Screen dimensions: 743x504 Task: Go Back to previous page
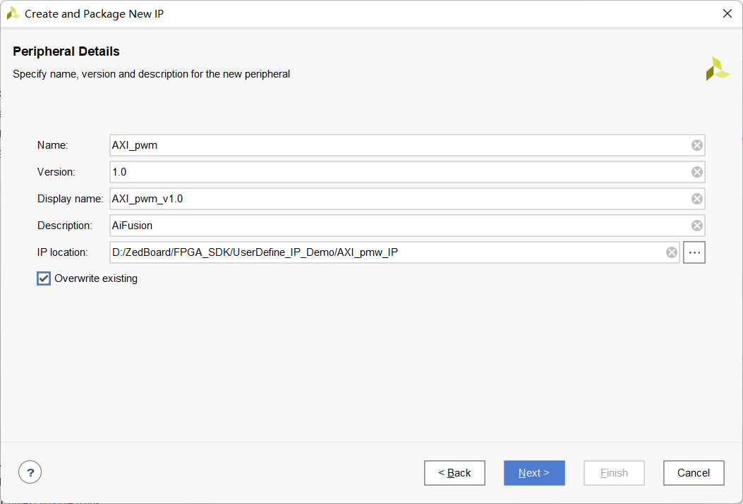tap(454, 473)
